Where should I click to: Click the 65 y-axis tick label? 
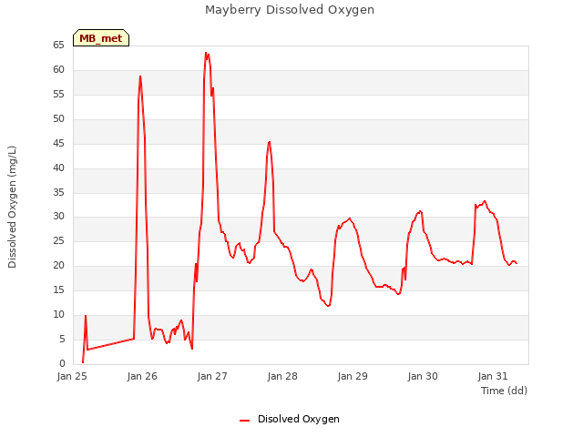pyautogui.click(x=58, y=45)
